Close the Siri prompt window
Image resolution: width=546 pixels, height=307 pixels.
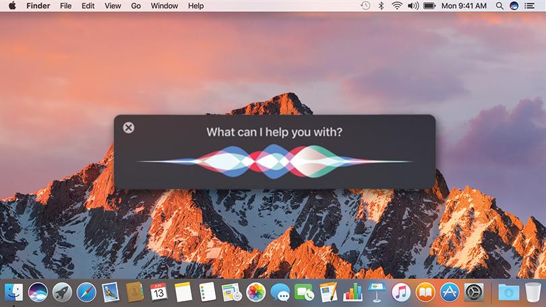point(129,127)
